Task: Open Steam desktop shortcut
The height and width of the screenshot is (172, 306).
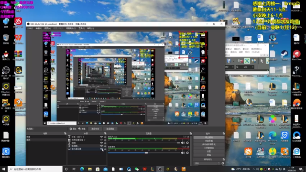Action: (284, 55)
